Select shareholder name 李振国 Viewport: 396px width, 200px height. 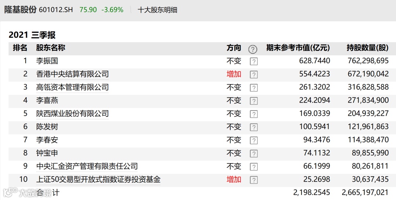coord(47,61)
